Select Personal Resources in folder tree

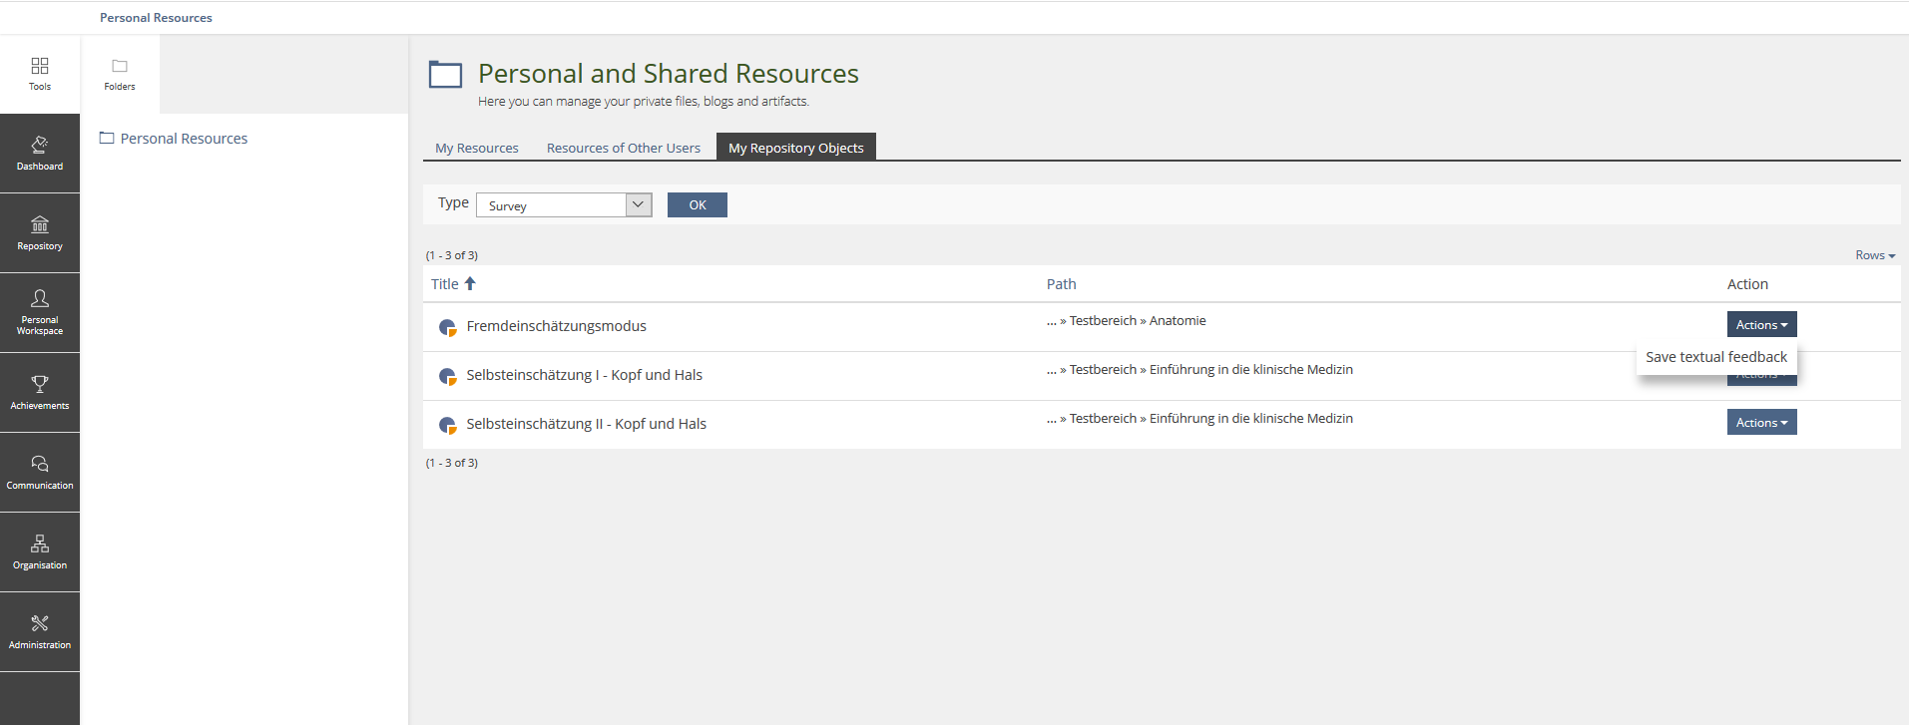184,139
